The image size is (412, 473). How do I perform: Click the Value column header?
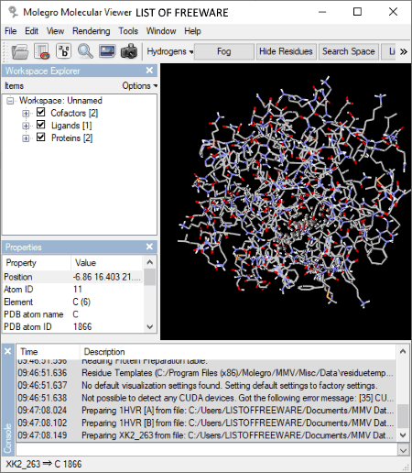point(108,263)
